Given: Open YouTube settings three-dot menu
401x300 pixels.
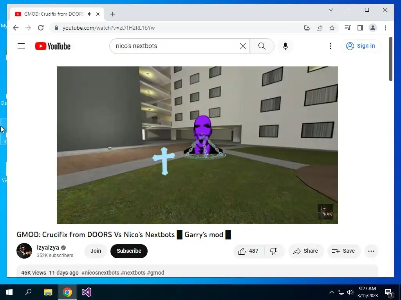Looking at the screenshot, I should [331, 46].
